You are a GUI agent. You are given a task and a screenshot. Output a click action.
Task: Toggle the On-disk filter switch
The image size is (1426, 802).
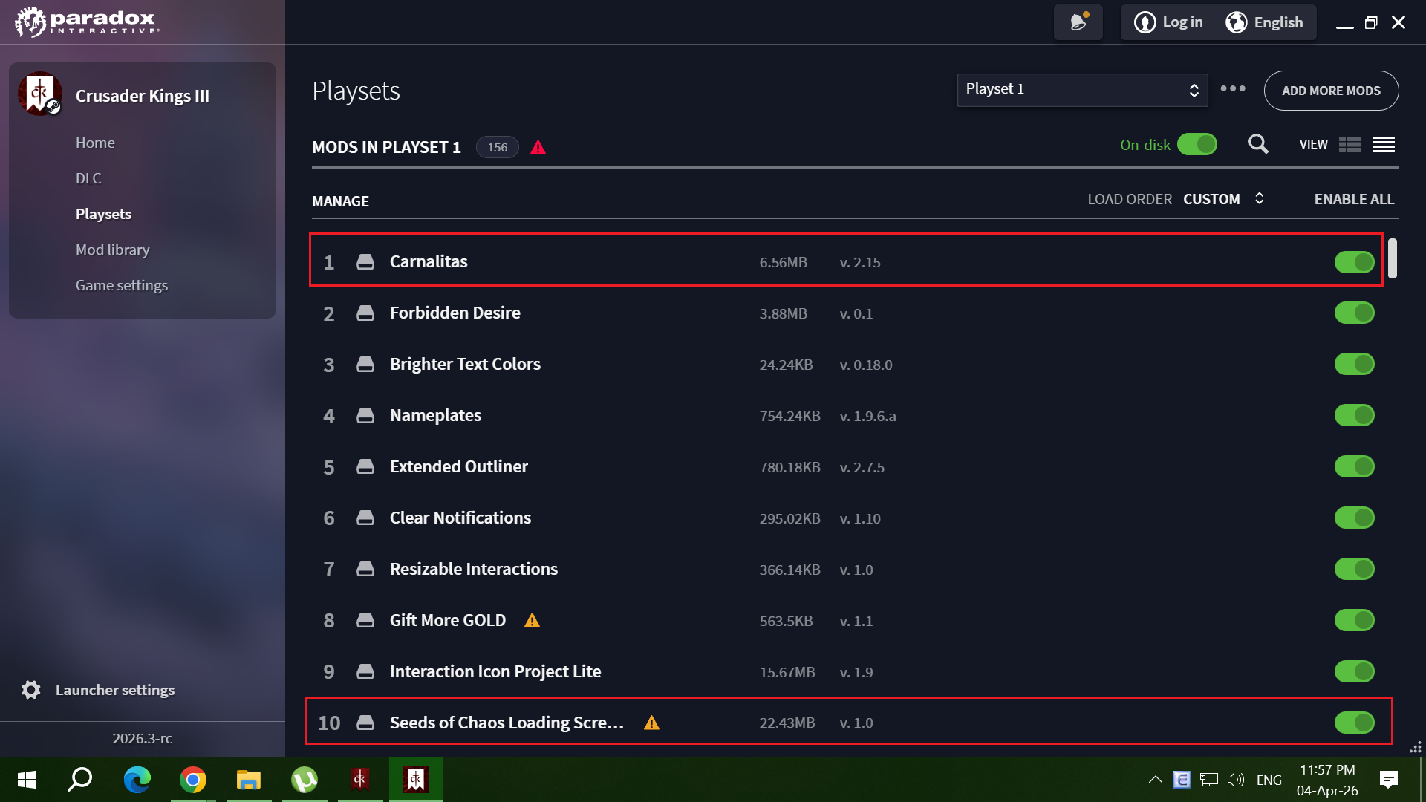[x=1197, y=144]
